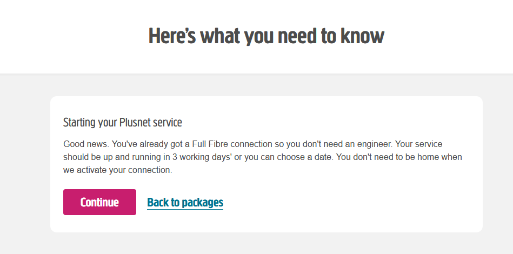Screen dimensions: 513x254
Task: Click the 'Full Fibre' text in paragraph
Action: click(x=210, y=144)
